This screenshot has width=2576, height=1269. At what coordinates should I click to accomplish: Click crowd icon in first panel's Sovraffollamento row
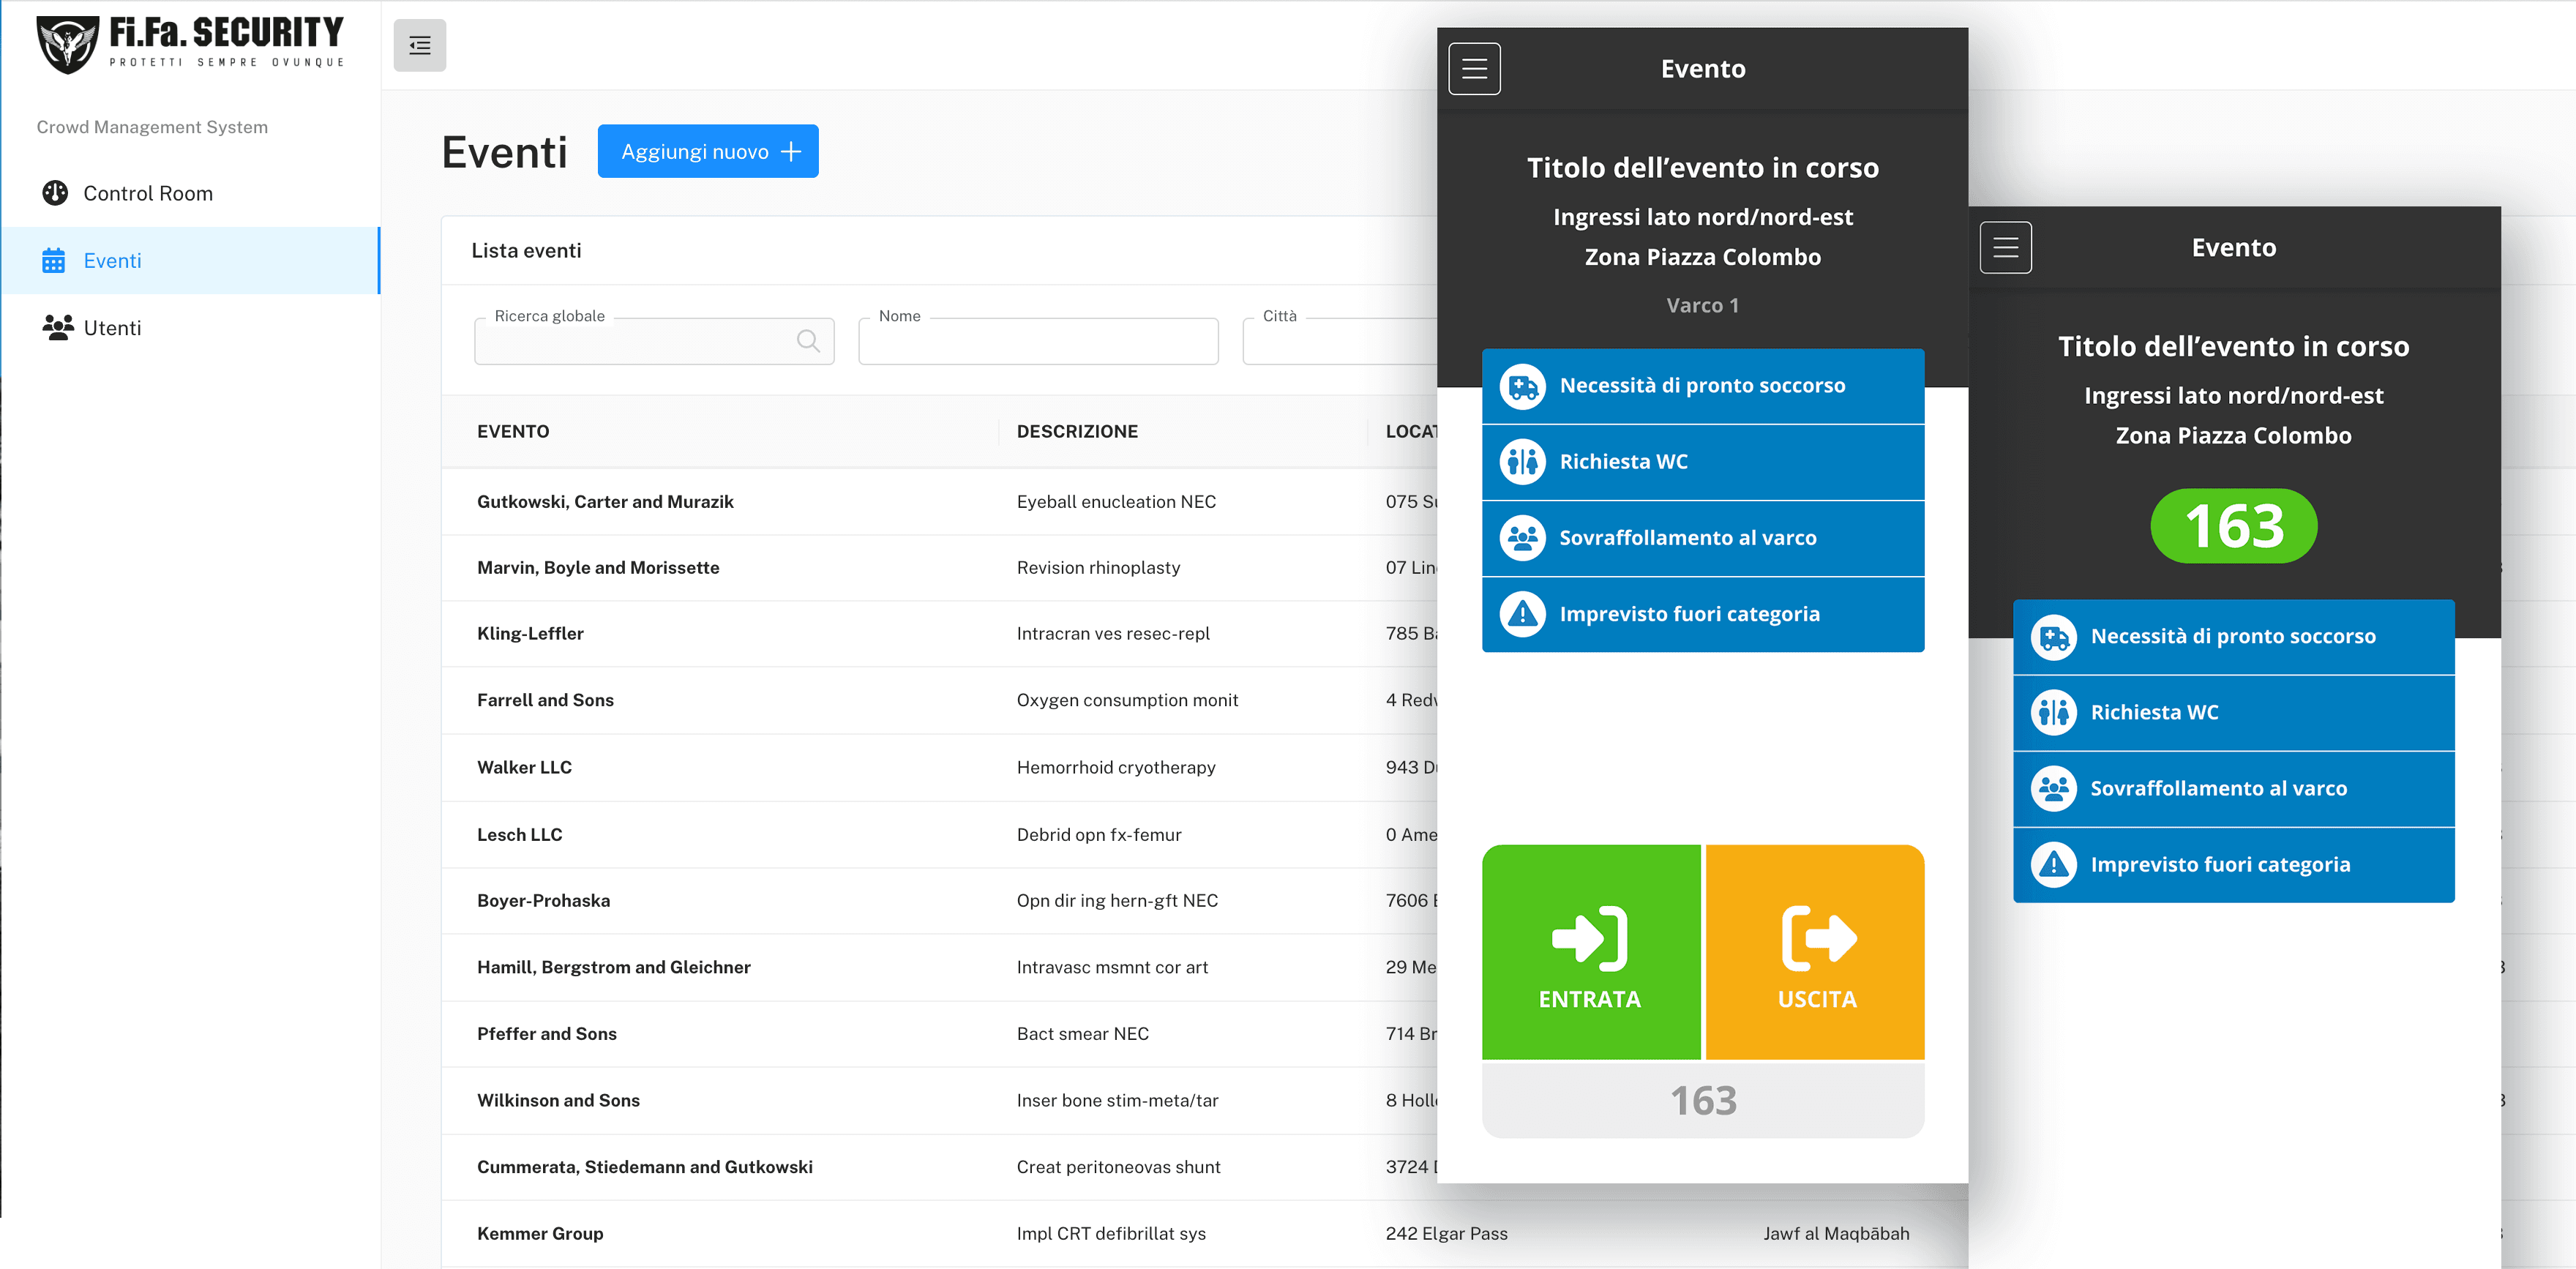1522,538
